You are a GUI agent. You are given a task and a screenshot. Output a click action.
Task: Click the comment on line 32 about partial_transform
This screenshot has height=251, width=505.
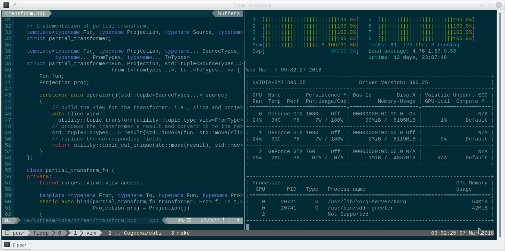[x=88, y=26]
